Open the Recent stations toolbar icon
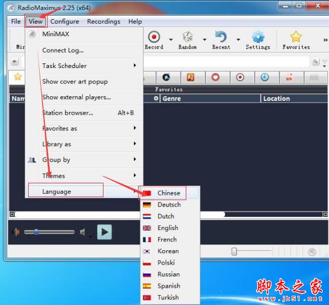 (x=221, y=40)
